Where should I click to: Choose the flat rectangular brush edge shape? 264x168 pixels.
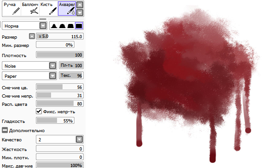pyautogui.click(x=79, y=26)
